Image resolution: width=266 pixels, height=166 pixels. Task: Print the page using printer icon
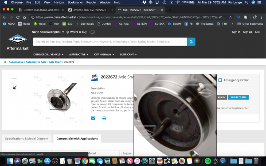pyautogui.click(x=104, y=118)
